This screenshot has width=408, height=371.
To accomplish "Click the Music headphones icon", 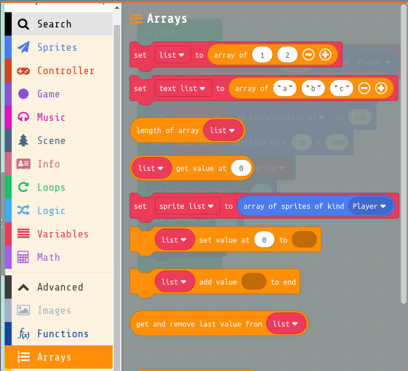I will pyautogui.click(x=23, y=117).
